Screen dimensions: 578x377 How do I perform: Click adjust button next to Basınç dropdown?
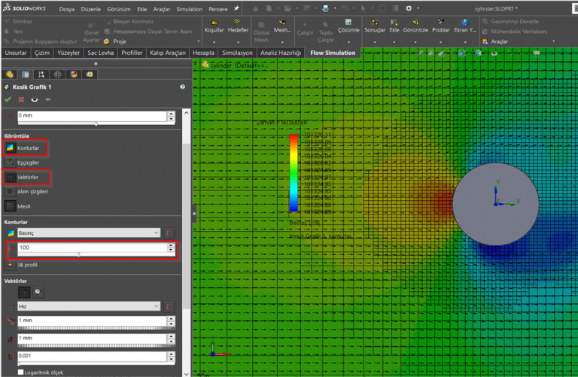click(170, 233)
